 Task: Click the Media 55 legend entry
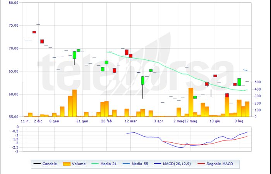coord(135,164)
